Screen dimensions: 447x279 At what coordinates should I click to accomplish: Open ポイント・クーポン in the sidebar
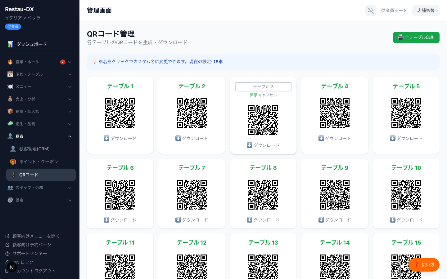[41, 162]
